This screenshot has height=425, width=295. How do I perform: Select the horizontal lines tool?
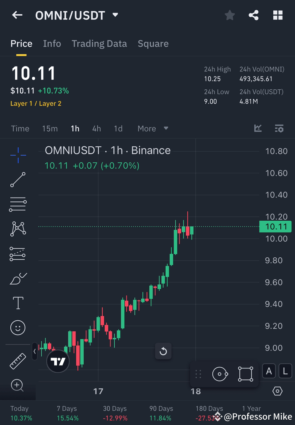(18, 204)
